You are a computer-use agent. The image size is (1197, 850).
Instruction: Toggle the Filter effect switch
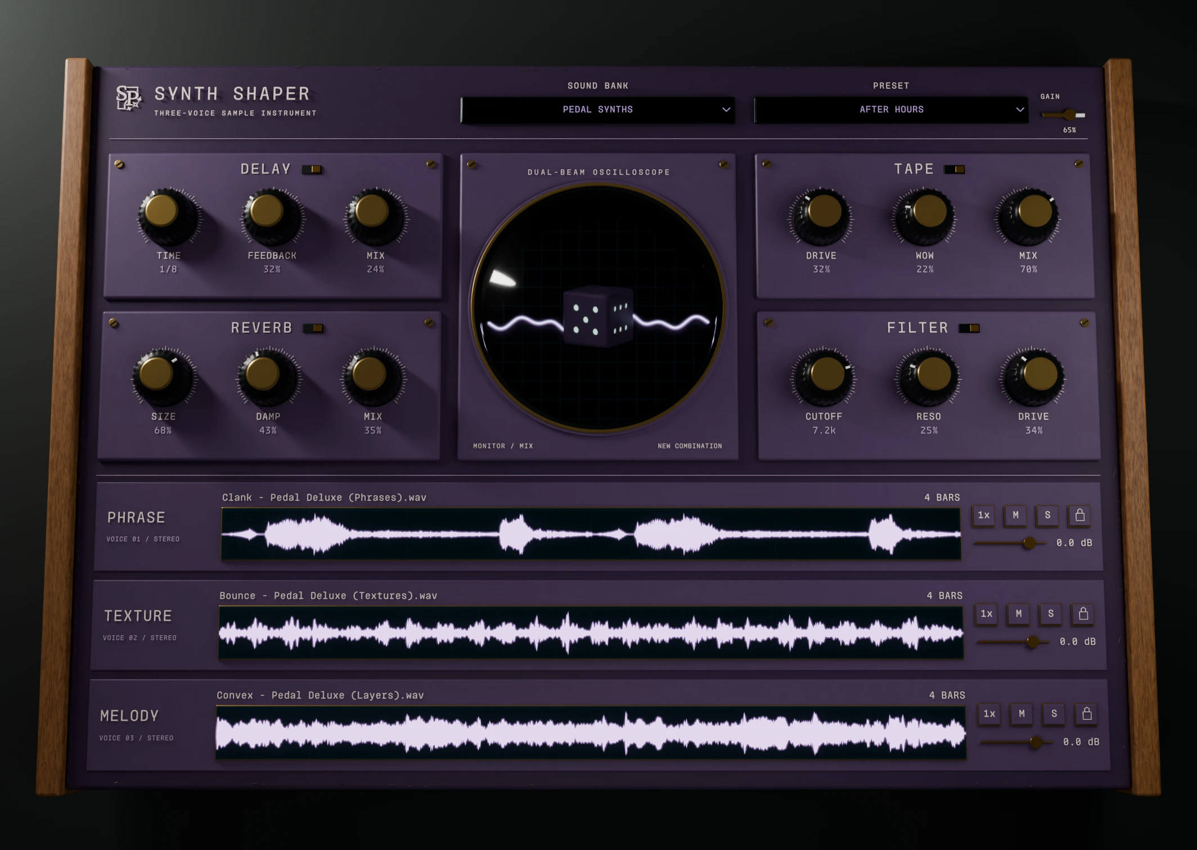tap(969, 328)
